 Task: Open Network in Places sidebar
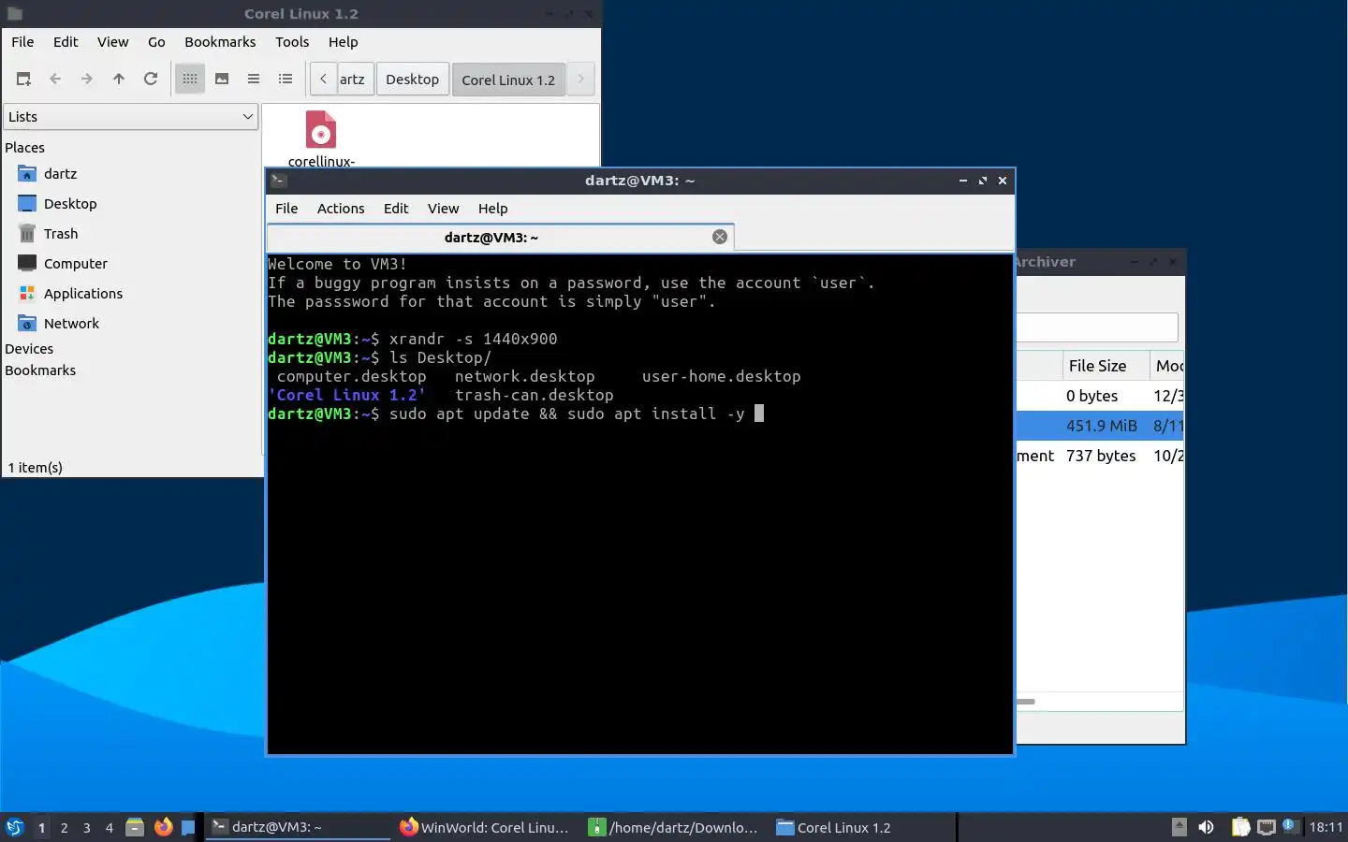(71, 324)
